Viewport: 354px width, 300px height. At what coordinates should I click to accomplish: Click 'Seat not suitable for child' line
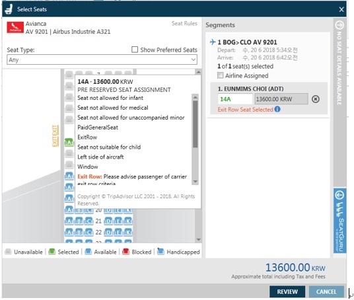coord(109,147)
